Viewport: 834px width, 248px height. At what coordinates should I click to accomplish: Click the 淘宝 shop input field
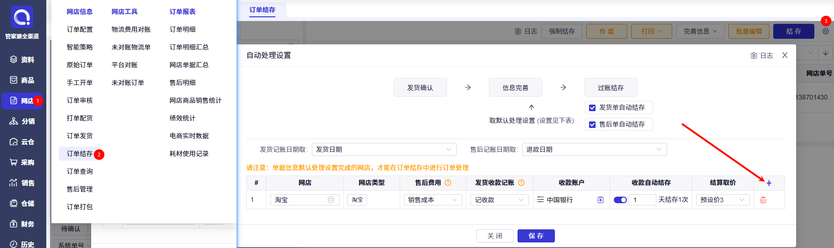click(x=304, y=200)
